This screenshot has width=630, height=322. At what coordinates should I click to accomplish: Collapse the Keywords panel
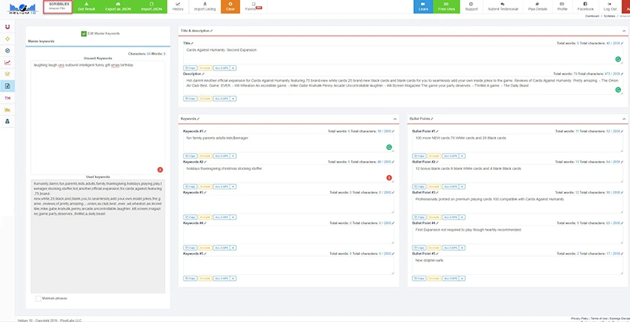point(395,119)
